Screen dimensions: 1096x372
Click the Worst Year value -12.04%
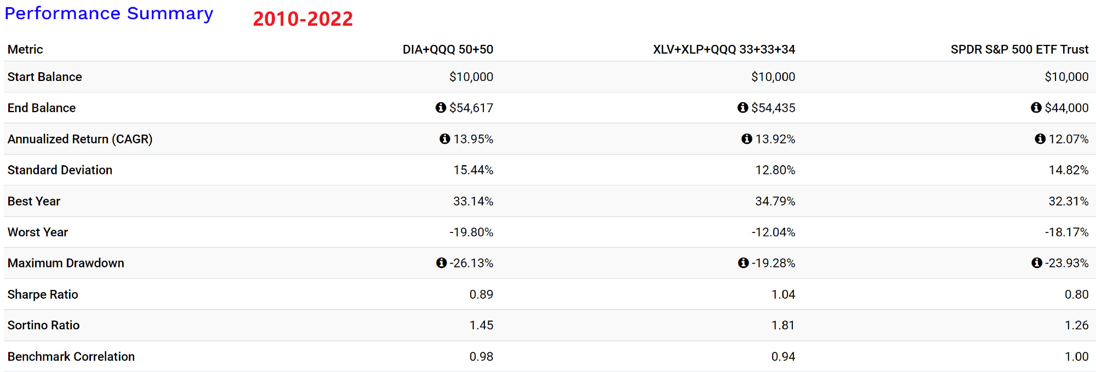773,233
